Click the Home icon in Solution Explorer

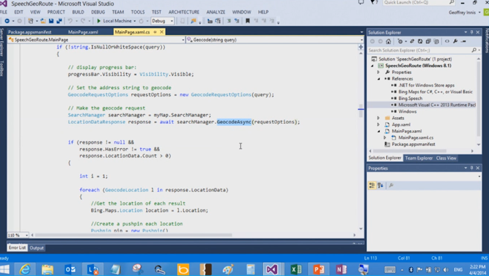click(x=388, y=42)
